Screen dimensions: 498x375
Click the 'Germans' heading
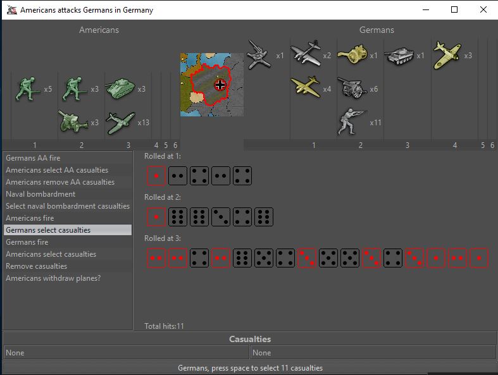(x=377, y=30)
